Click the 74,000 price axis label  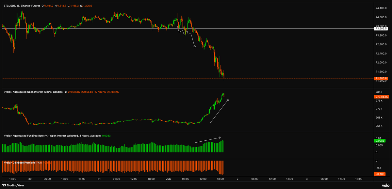pyautogui.click(x=381, y=17)
